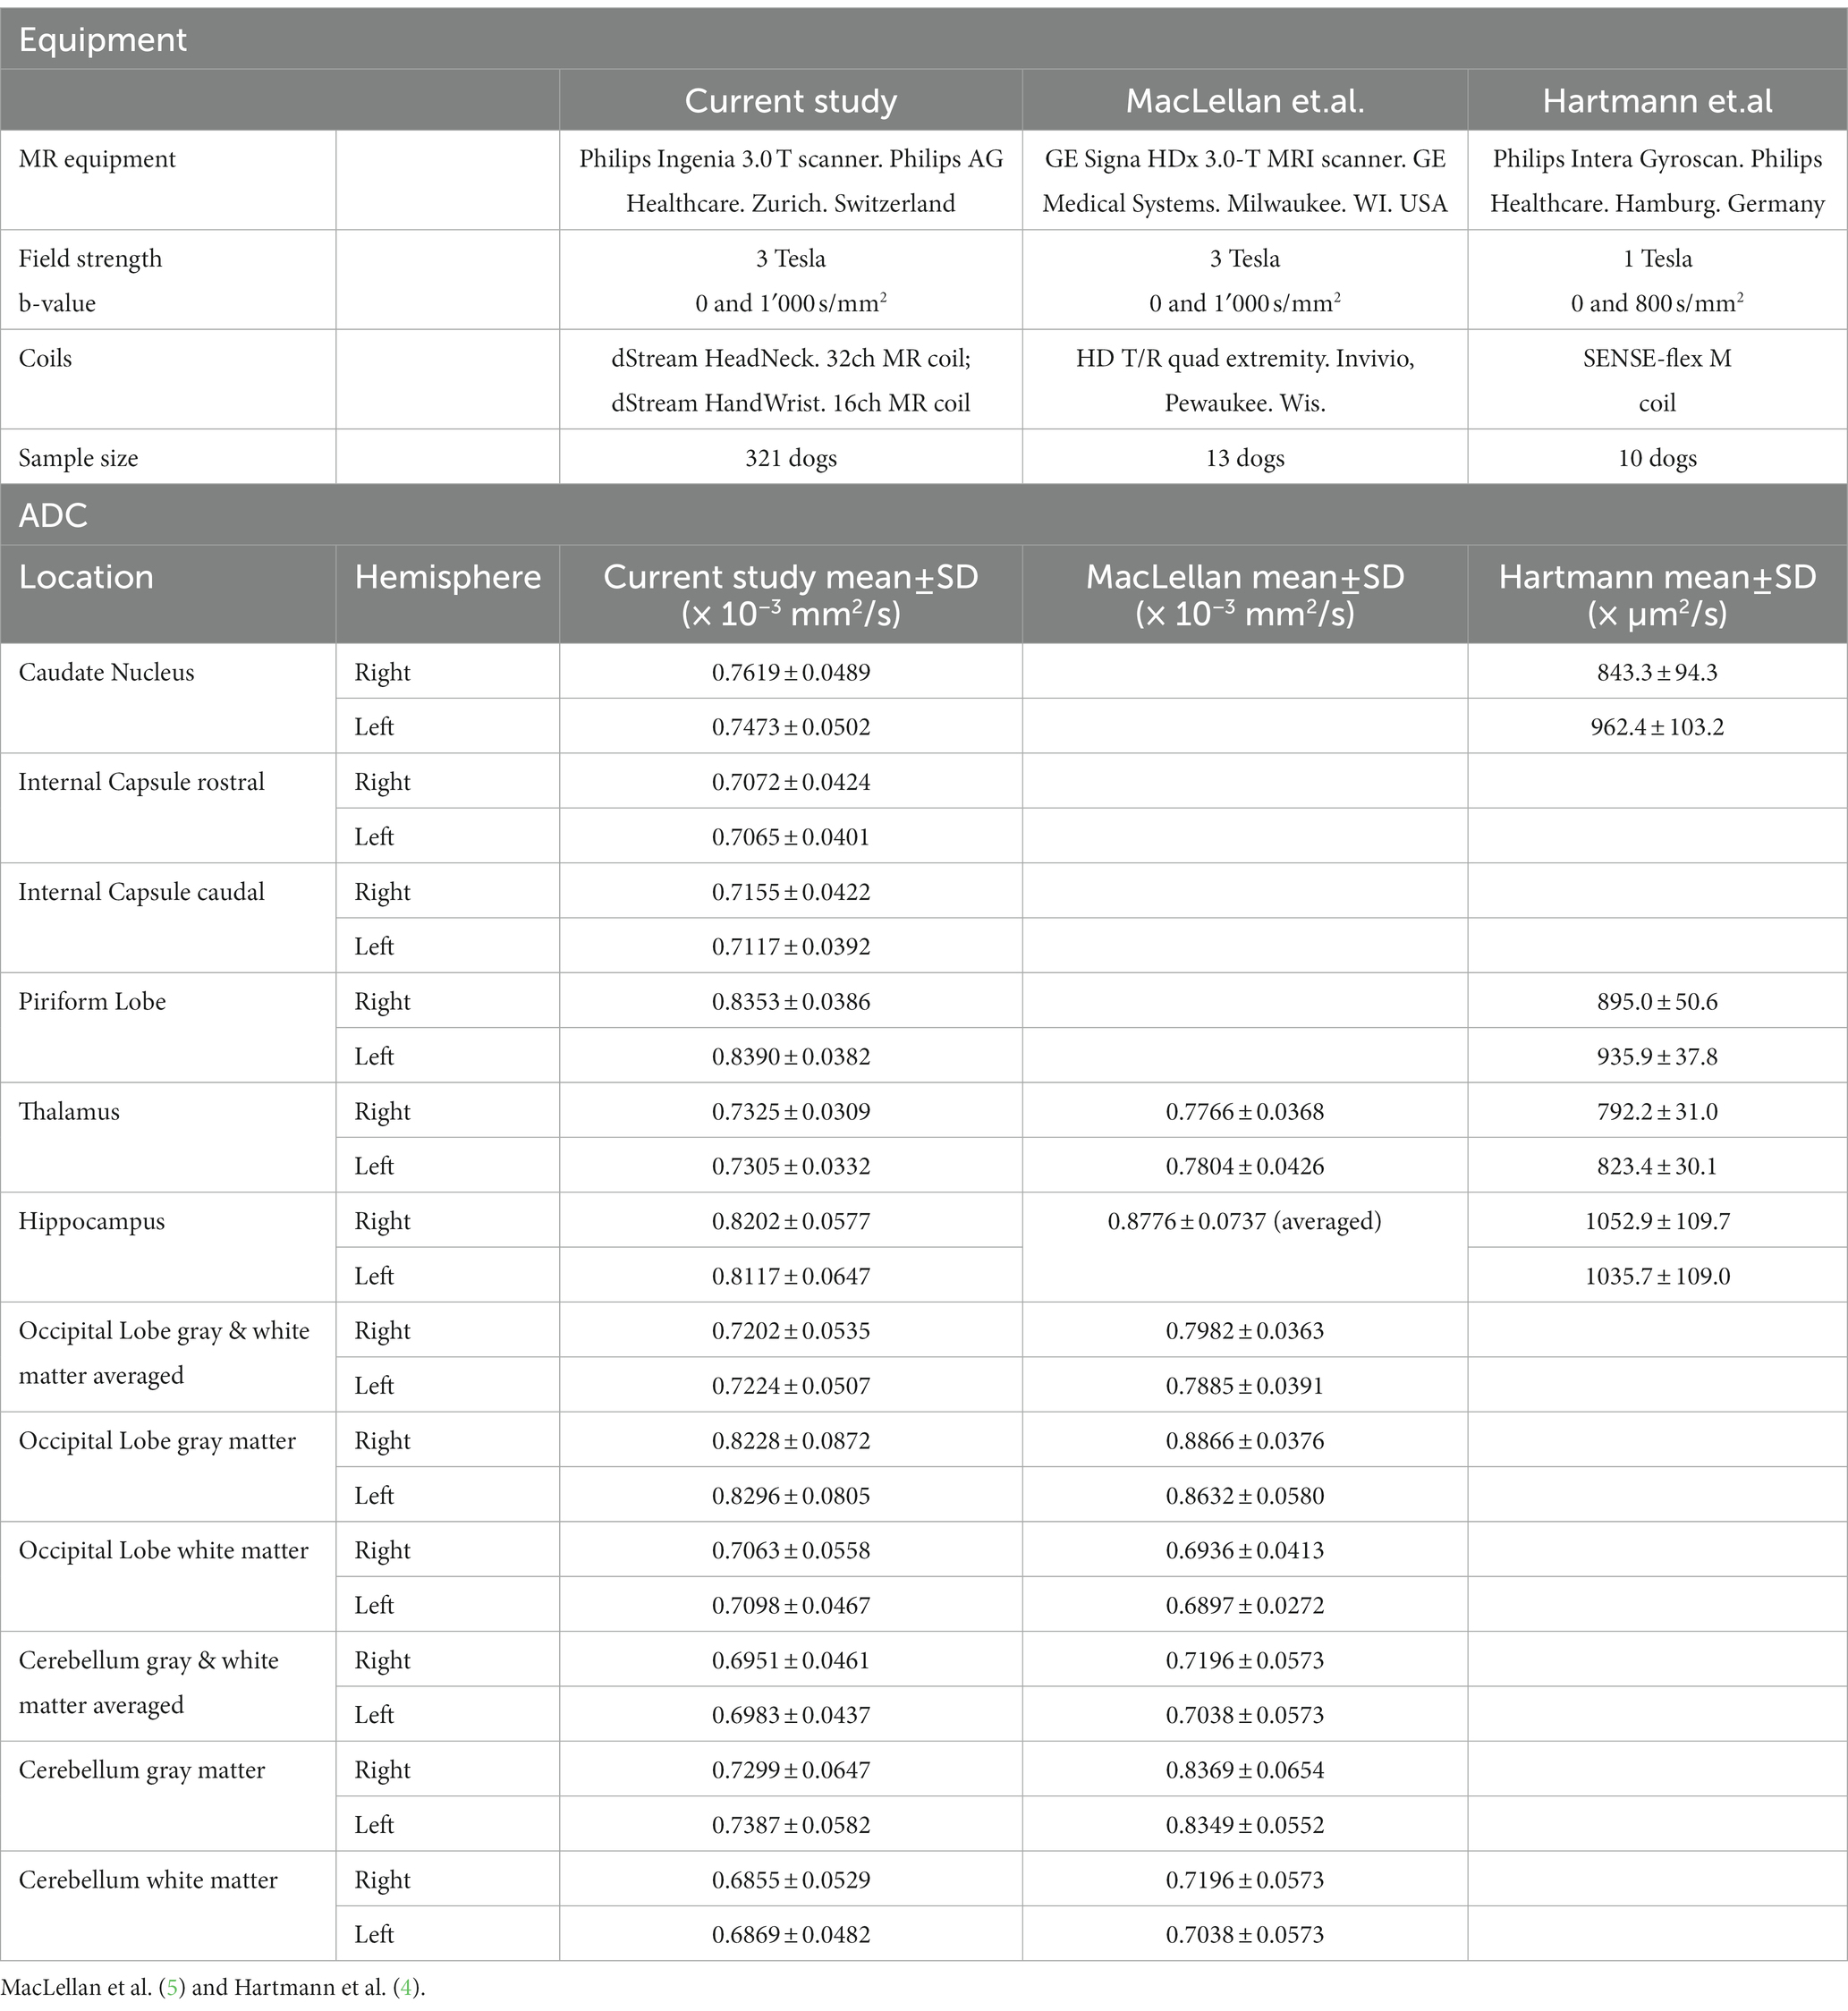
Task: Select value 0.6951 ± 0.0461
Action: click(x=791, y=1661)
